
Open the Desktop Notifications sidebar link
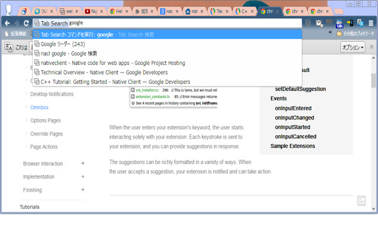click(x=52, y=94)
